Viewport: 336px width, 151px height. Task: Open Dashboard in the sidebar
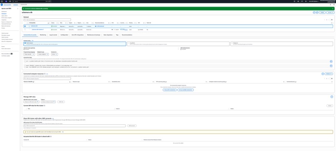click(4, 12)
